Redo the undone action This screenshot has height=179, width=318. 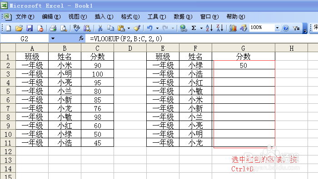165,28
